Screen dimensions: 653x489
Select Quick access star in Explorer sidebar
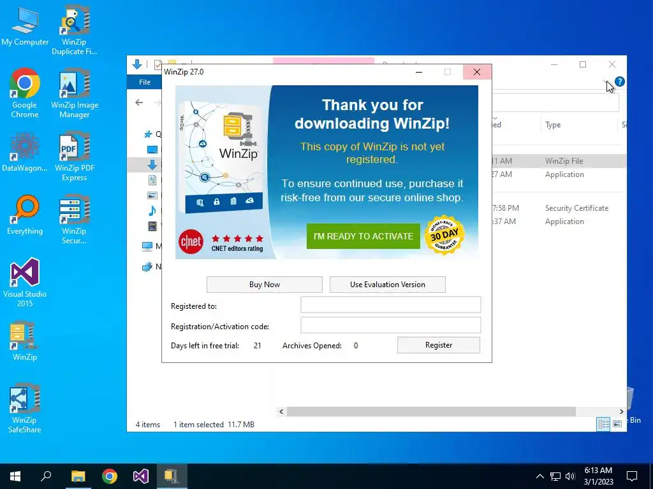[x=148, y=134]
